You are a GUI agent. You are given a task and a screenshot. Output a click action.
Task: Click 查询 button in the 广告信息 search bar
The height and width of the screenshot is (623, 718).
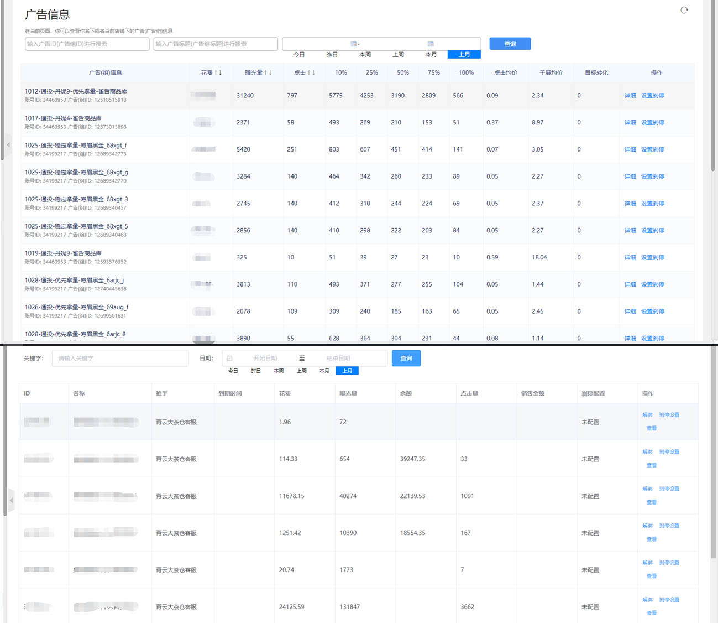pyautogui.click(x=510, y=44)
